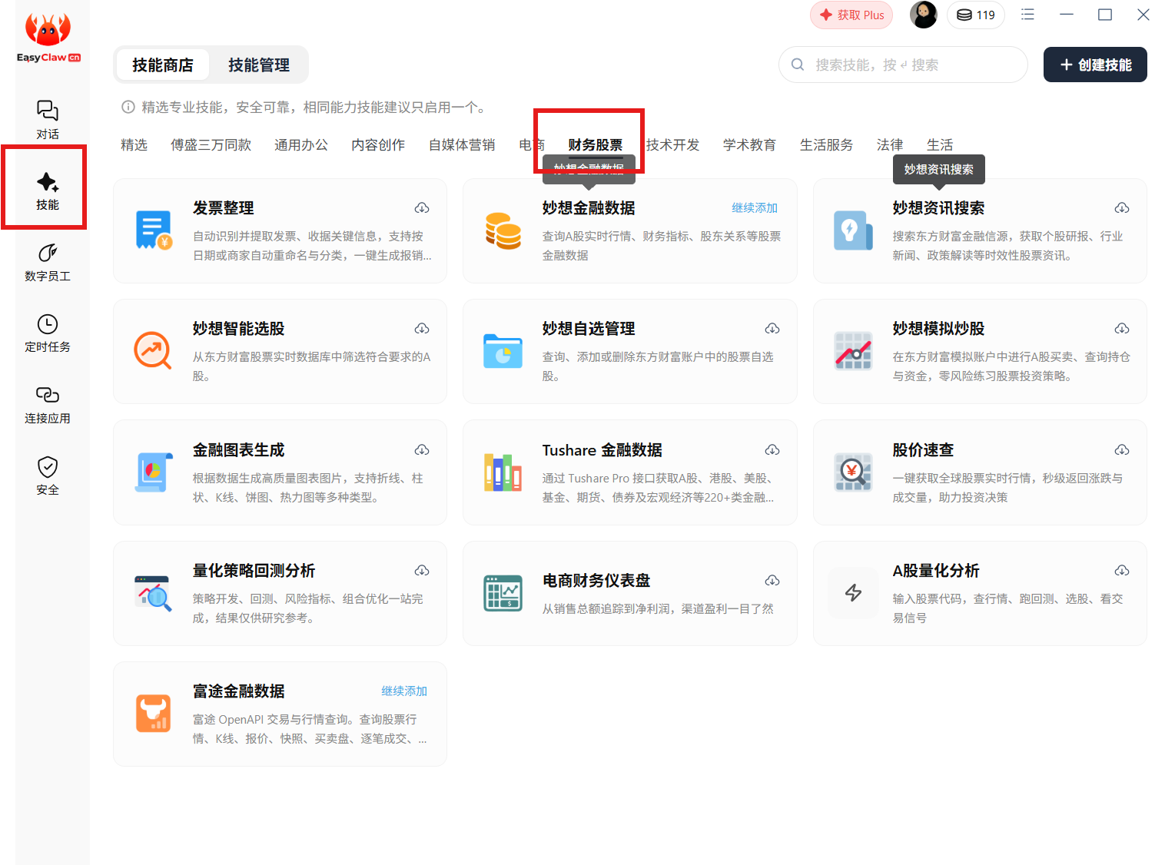This screenshot has height=865, width=1165.
Task: Click the A股量化分析 lightning icon
Action: 853,593
